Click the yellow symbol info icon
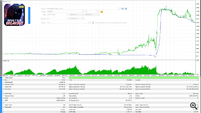The height and width of the screenshot is (113, 201). click(x=102, y=12)
